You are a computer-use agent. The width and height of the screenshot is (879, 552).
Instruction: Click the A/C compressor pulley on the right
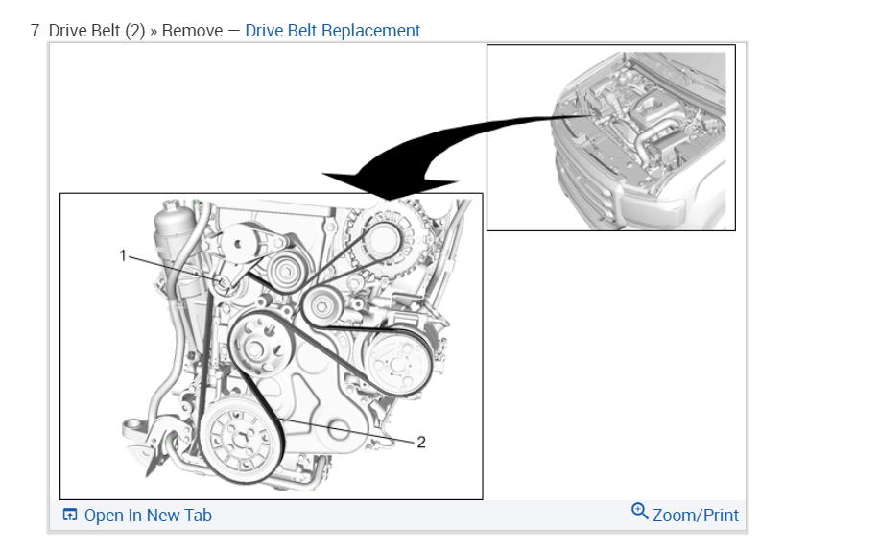(398, 364)
